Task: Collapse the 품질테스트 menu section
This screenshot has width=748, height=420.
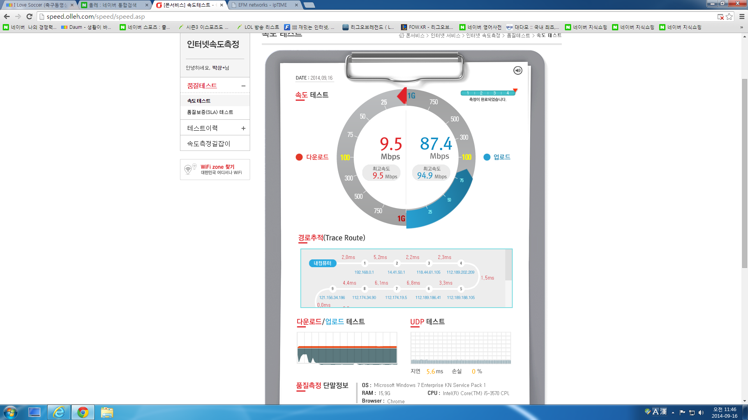Action: pyautogui.click(x=243, y=86)
